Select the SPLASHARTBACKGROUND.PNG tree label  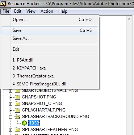click(55, 117)
